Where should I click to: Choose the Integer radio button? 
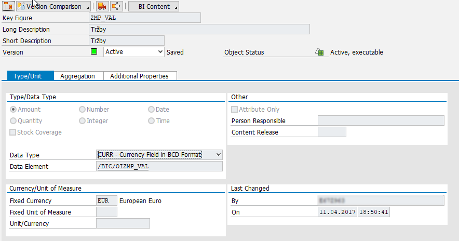click(x=83, y=121)
